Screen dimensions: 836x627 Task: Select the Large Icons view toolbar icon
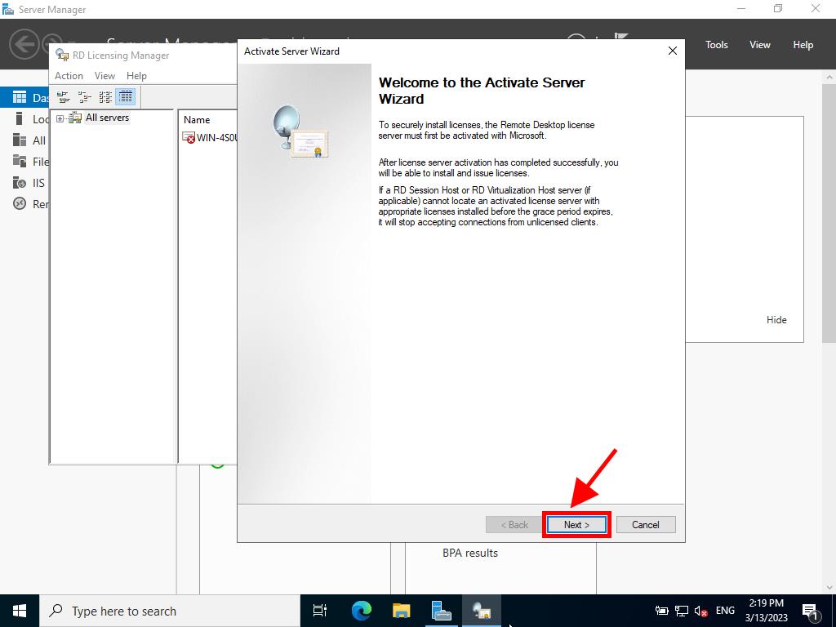tap(64, 97)
